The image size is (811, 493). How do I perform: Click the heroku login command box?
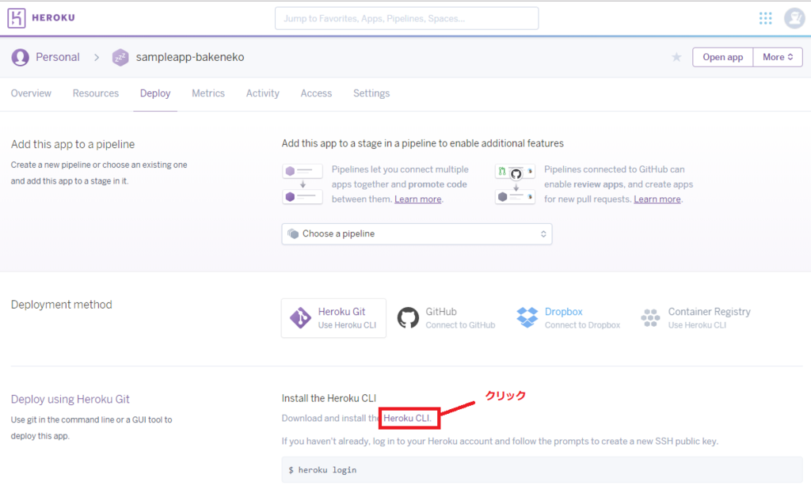pos(542,470)
